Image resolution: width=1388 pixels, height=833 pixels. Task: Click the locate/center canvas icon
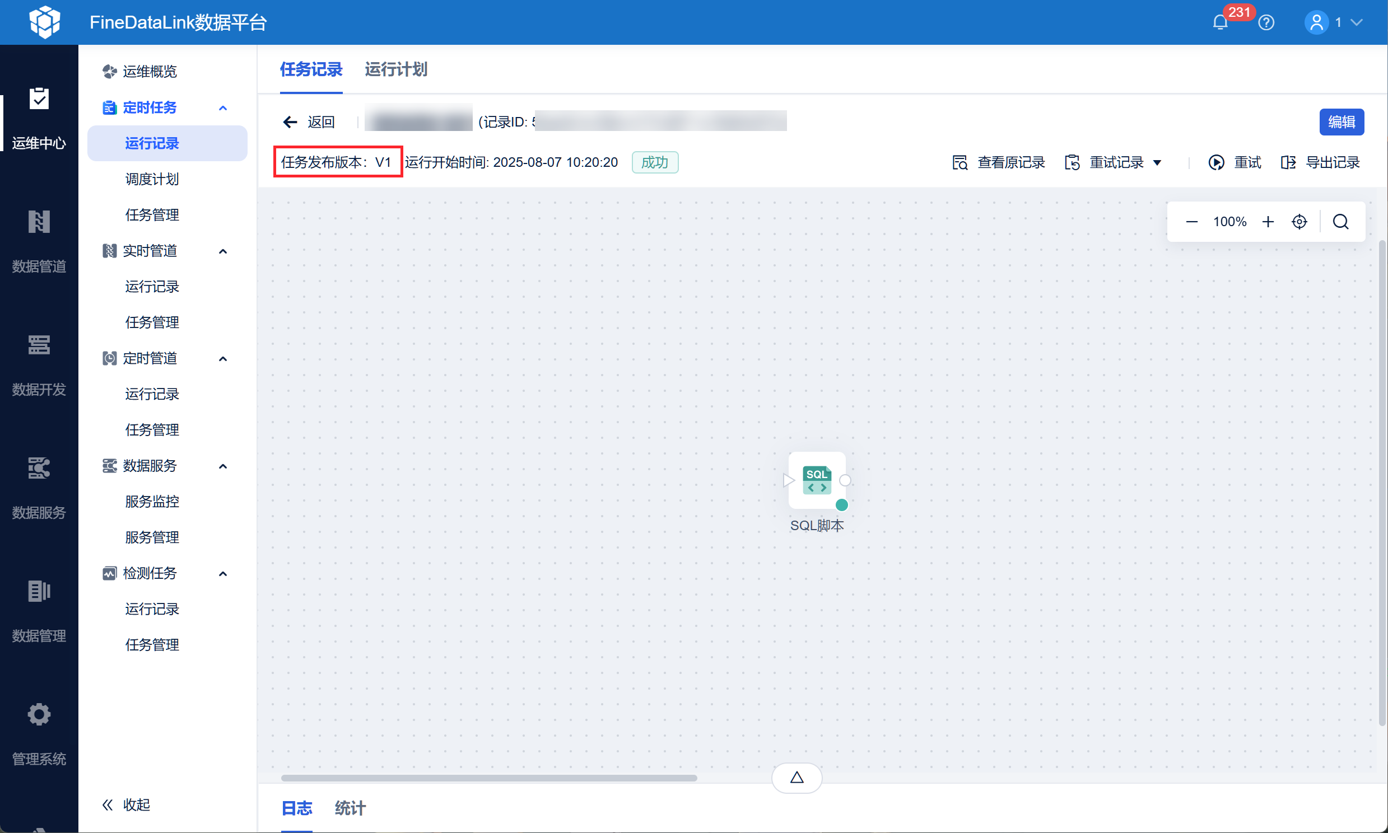coord(1299,222)
